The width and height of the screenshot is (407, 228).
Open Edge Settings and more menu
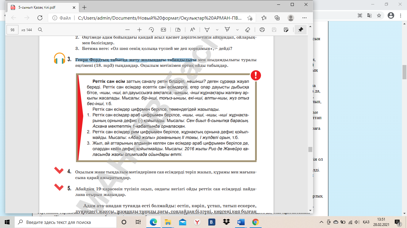tap(304, 18)
